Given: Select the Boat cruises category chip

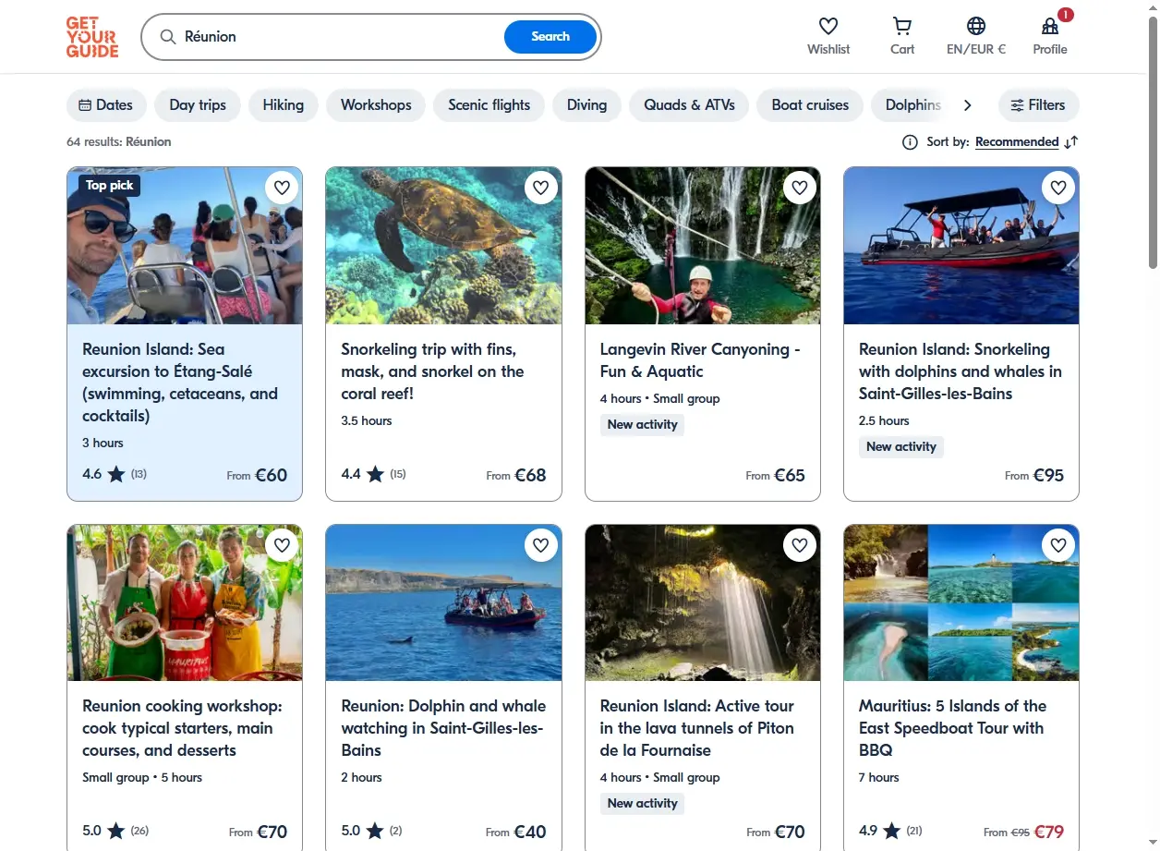Looking at the screenshot, I should pos(810,104).
